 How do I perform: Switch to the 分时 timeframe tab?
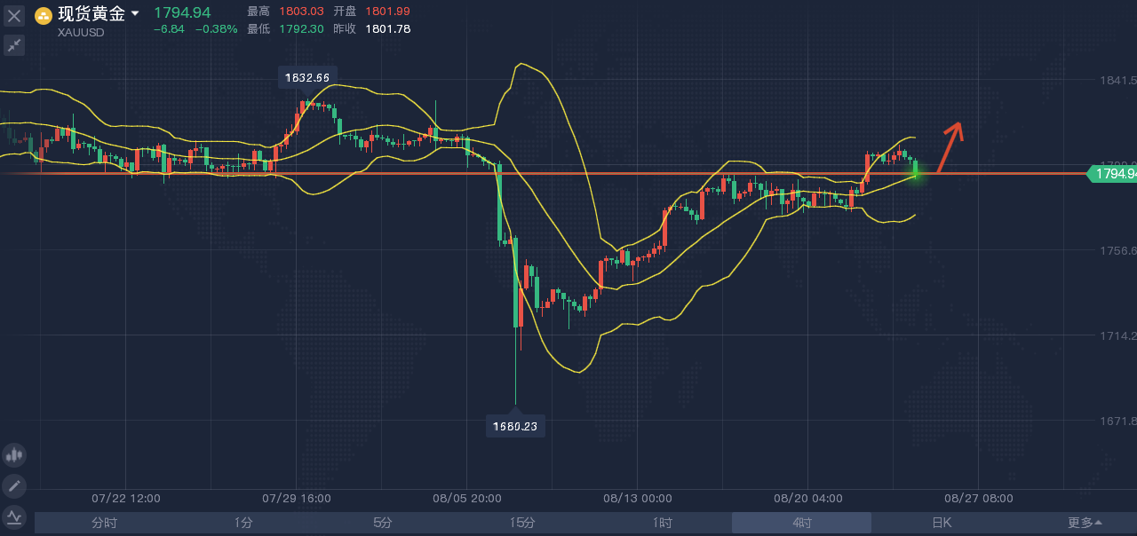click(x=104, y=523)
